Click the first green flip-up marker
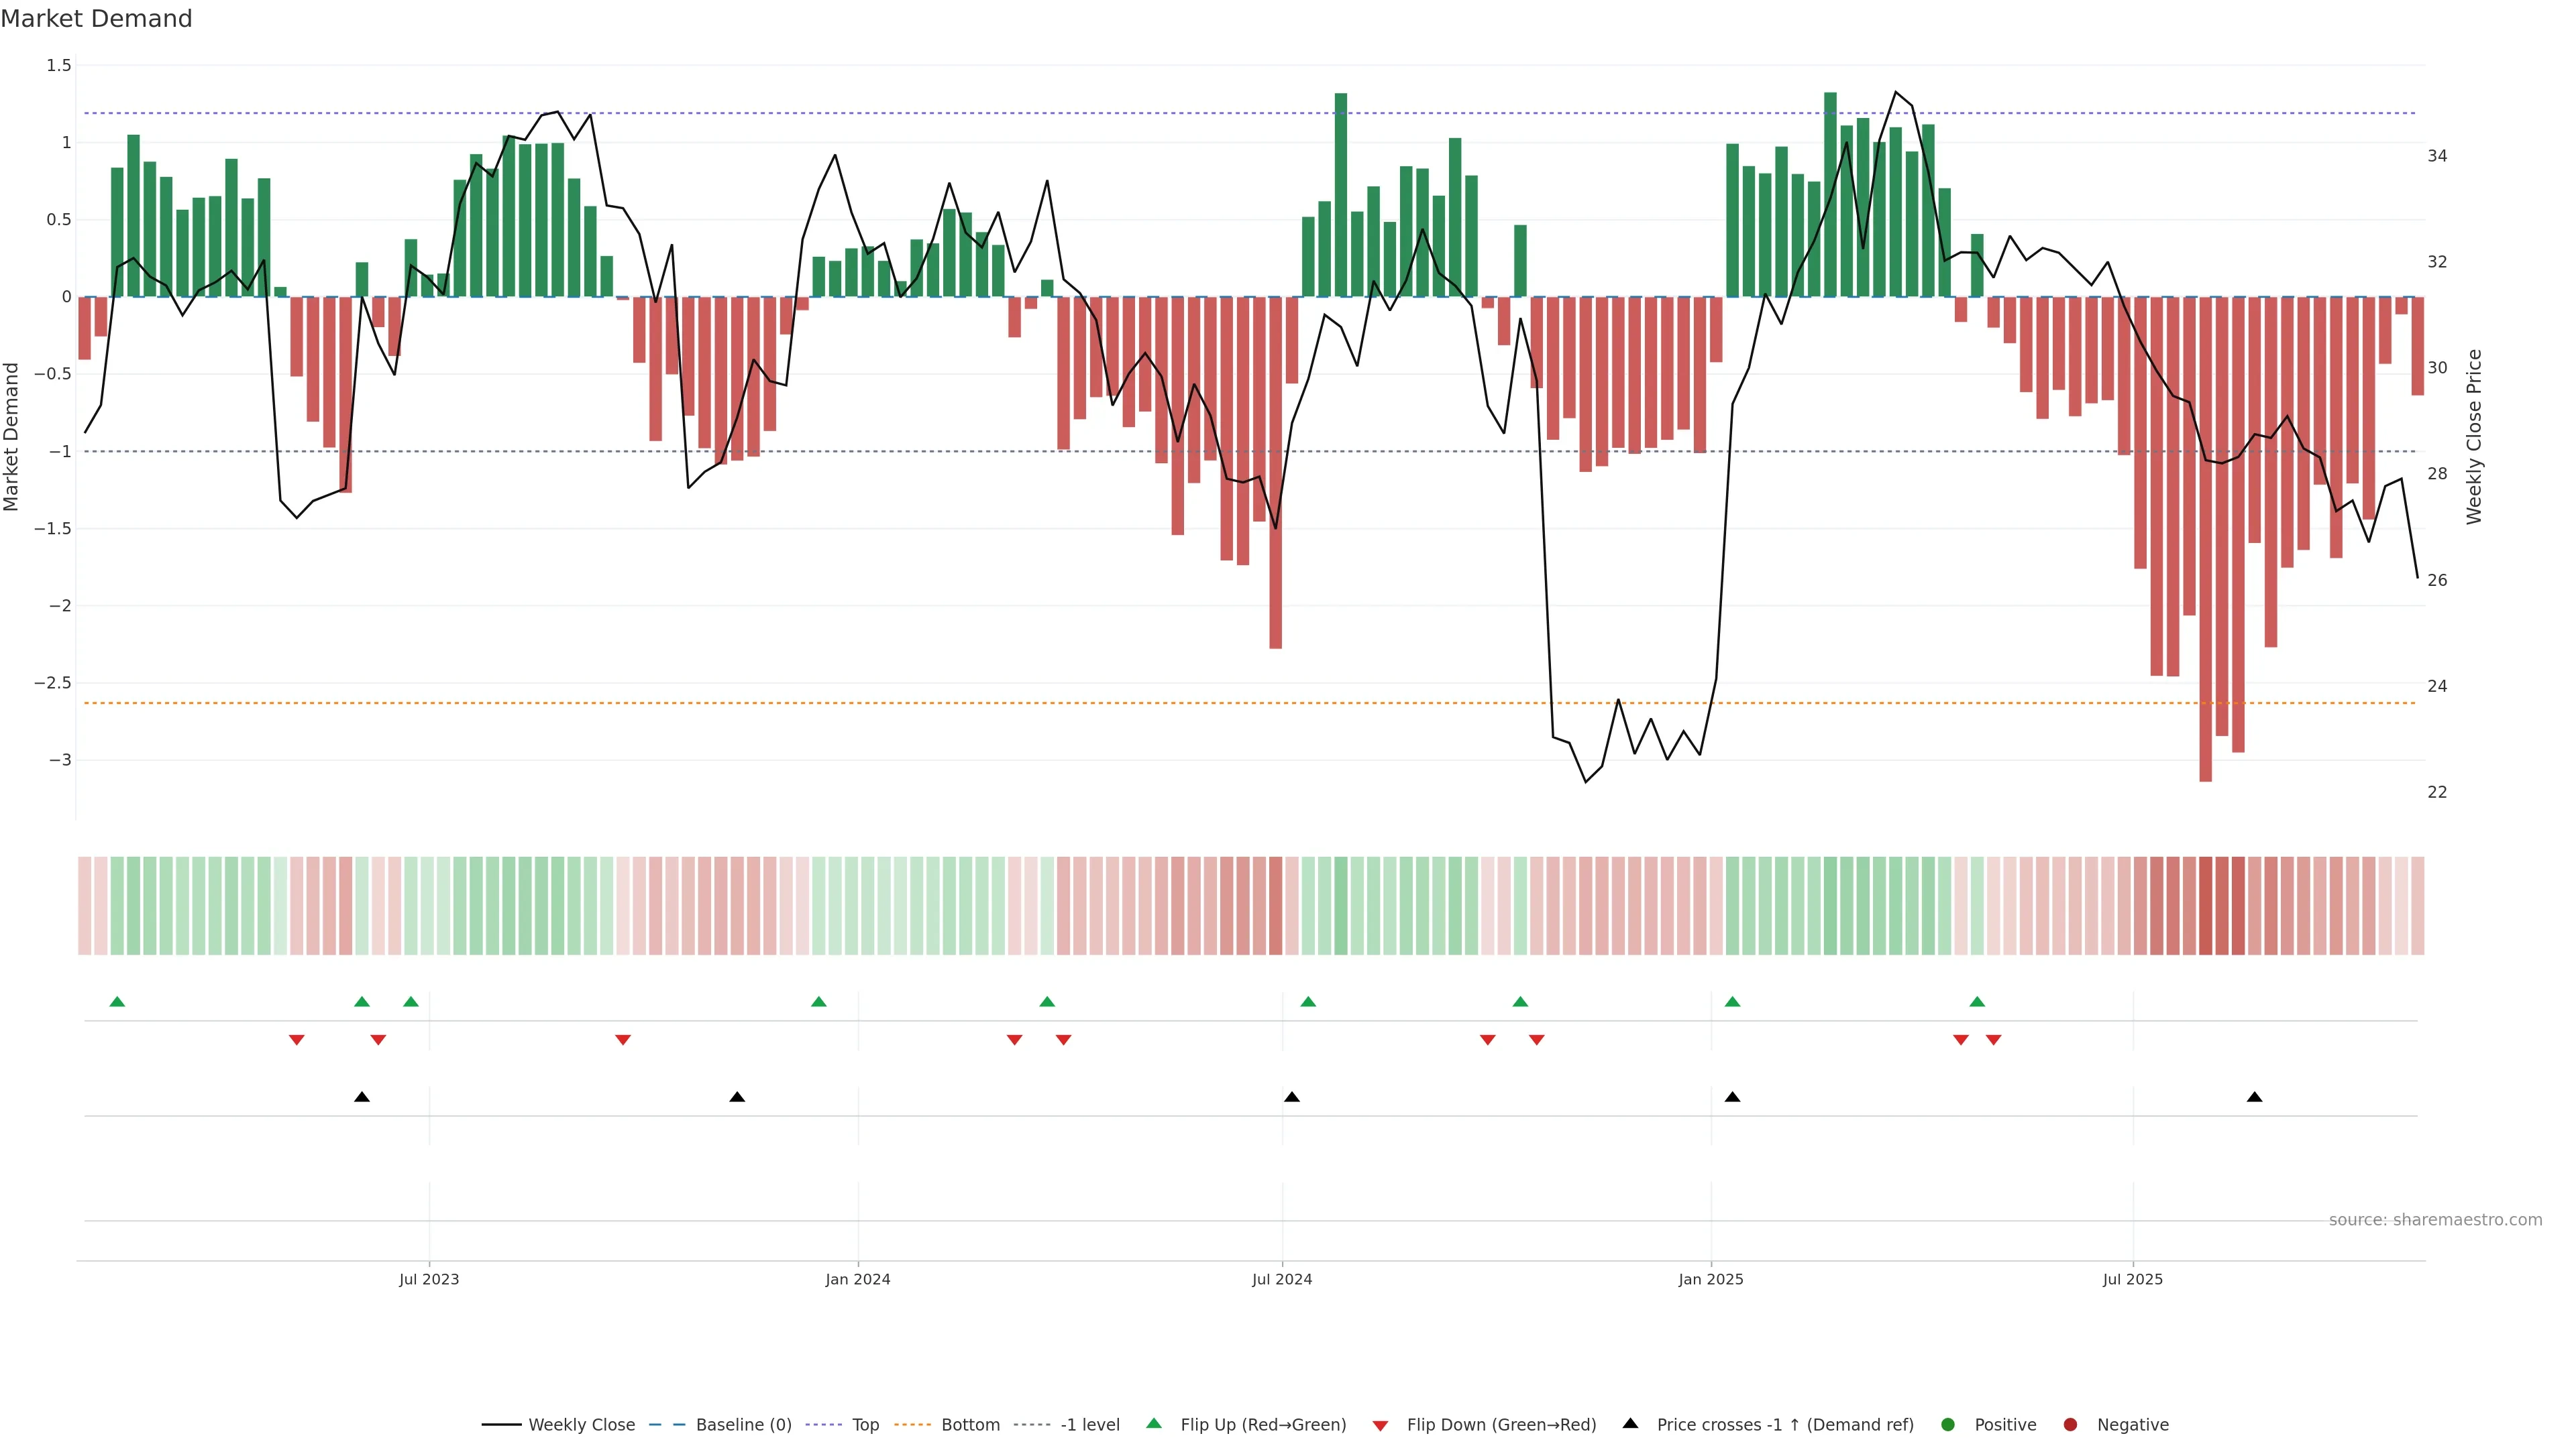This screenshot has width=2576, height=1448. point(117,1002)
